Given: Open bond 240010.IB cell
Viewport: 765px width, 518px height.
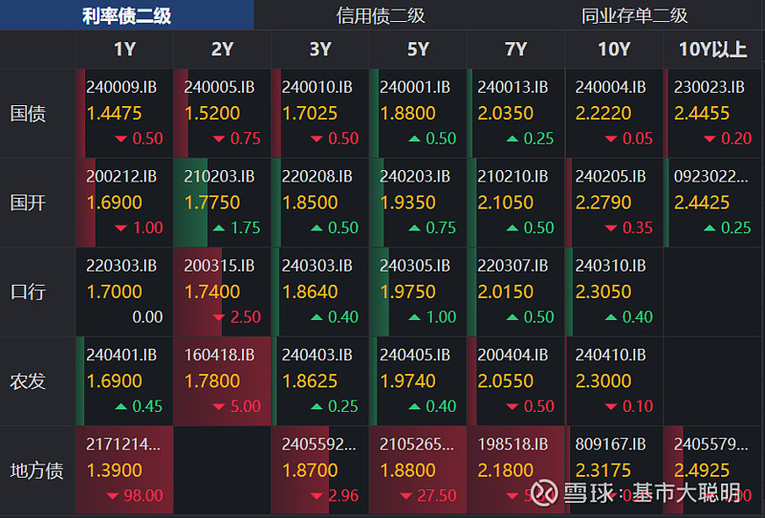Looking at the screenshot, I should pyautogui.click(x=320, y=113).
